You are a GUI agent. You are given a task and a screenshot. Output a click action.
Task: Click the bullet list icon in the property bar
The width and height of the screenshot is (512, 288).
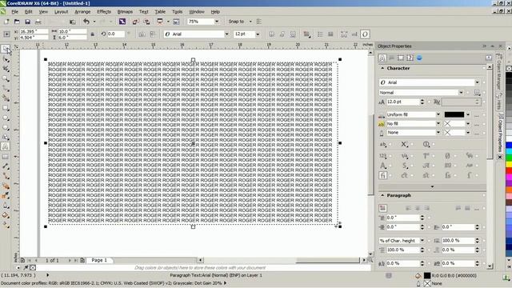click(320, 34)
